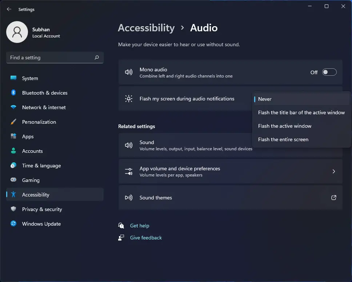The height and width of the screenshot is (282, 352).
Task: Open Time & language settings
Action: (x=55, y=166)
